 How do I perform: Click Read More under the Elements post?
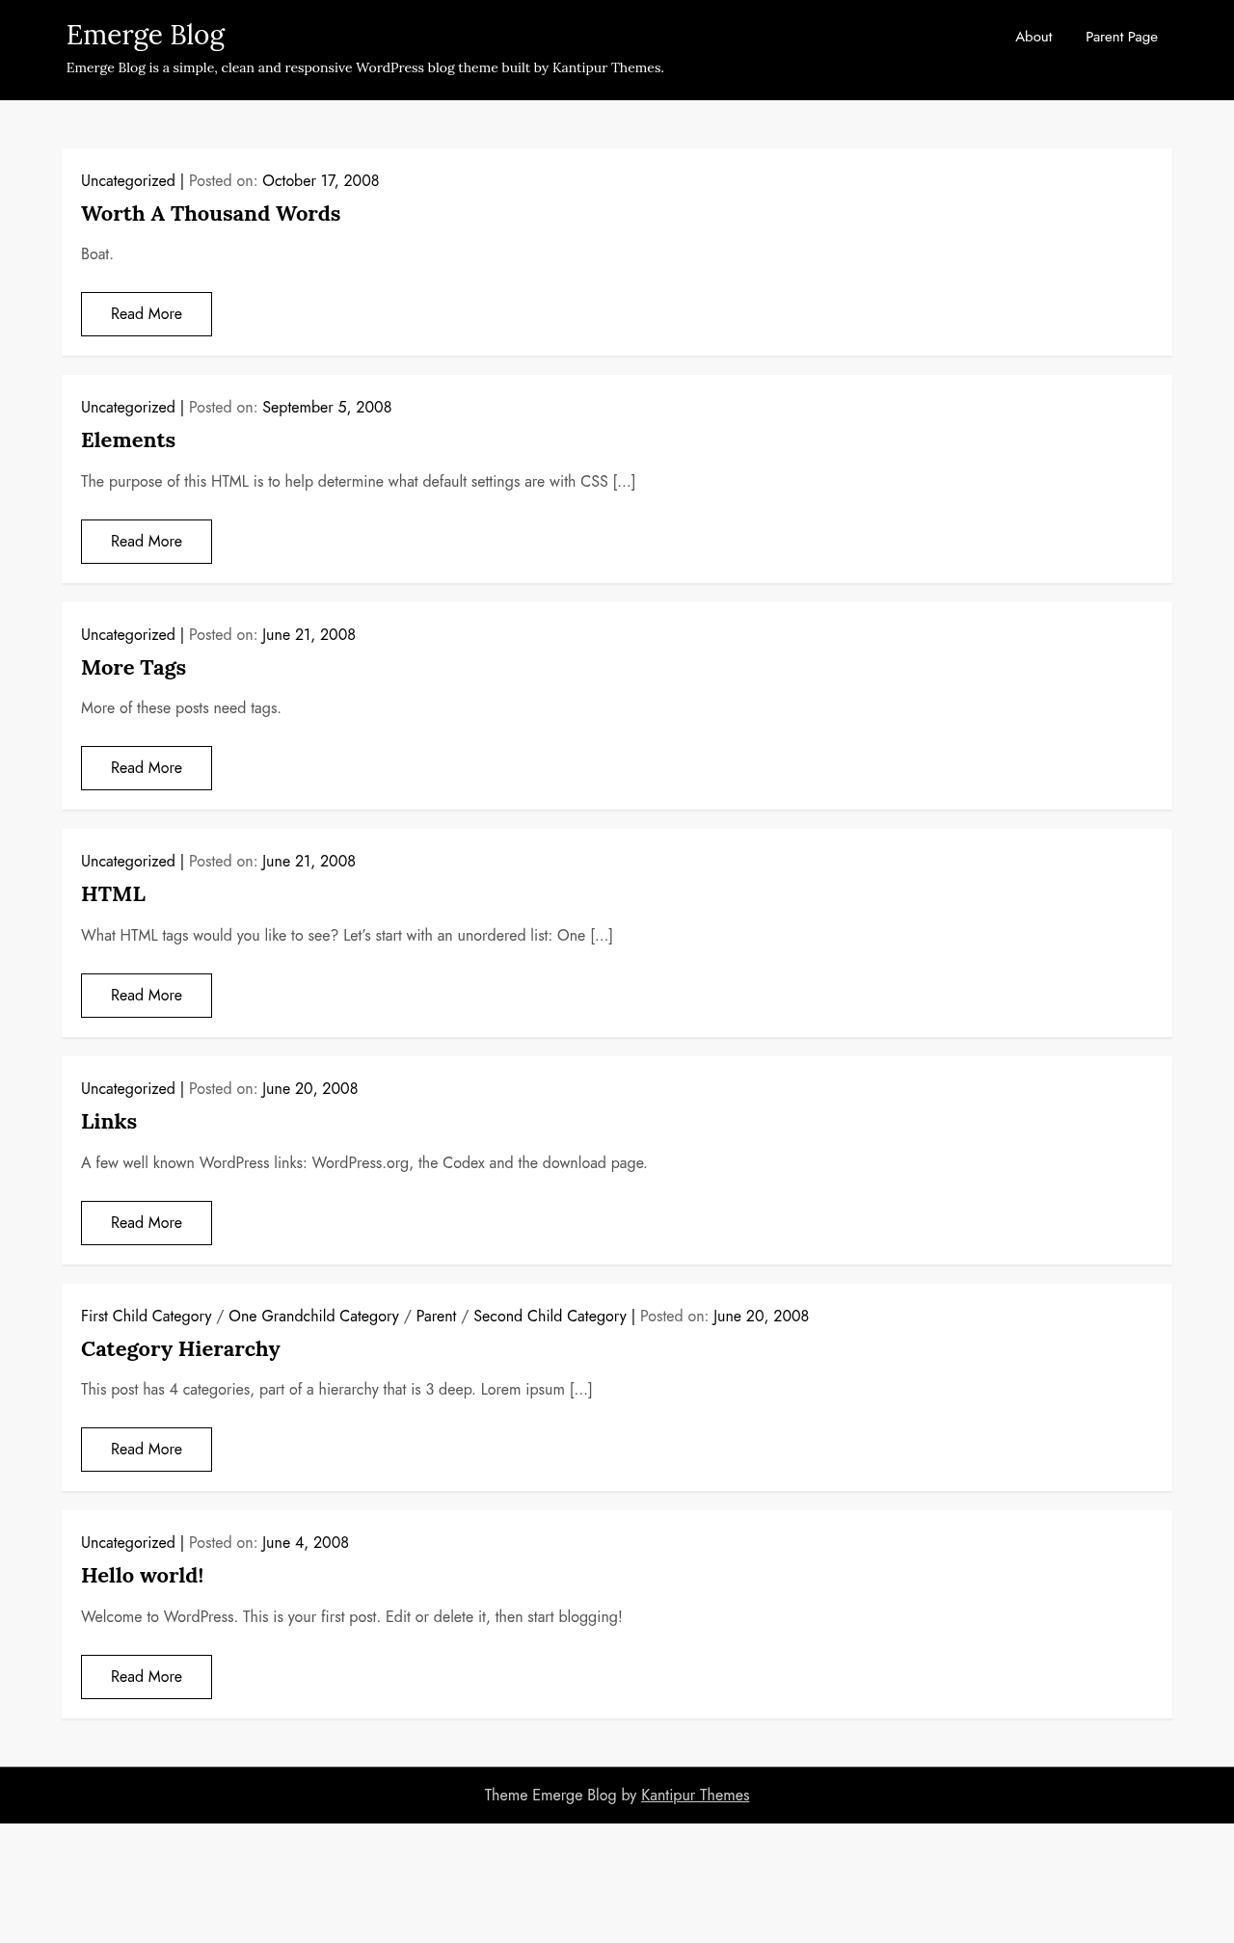147,542
